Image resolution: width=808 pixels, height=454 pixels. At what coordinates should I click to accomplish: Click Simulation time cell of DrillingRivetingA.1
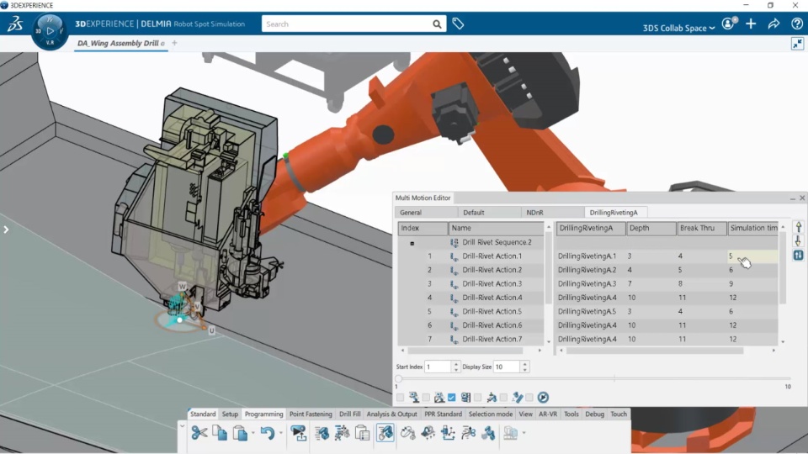coord(752,256)
